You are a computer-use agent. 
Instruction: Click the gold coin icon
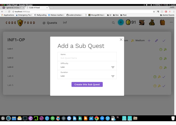(x=128, y=22)
